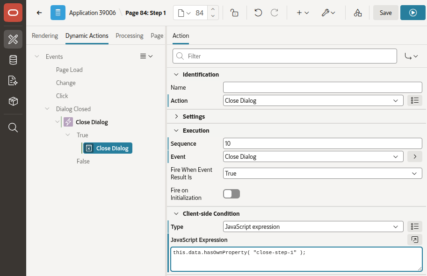427x276 pixels.
Task: Open Shared Components icon
Action: pos(358,13)
